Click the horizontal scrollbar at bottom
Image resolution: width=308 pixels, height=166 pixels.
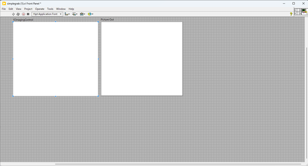(x=178, y=164)
